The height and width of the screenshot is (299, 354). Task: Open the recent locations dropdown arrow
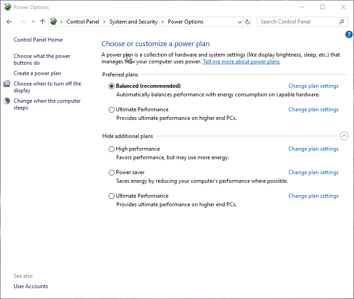point(33,22)
